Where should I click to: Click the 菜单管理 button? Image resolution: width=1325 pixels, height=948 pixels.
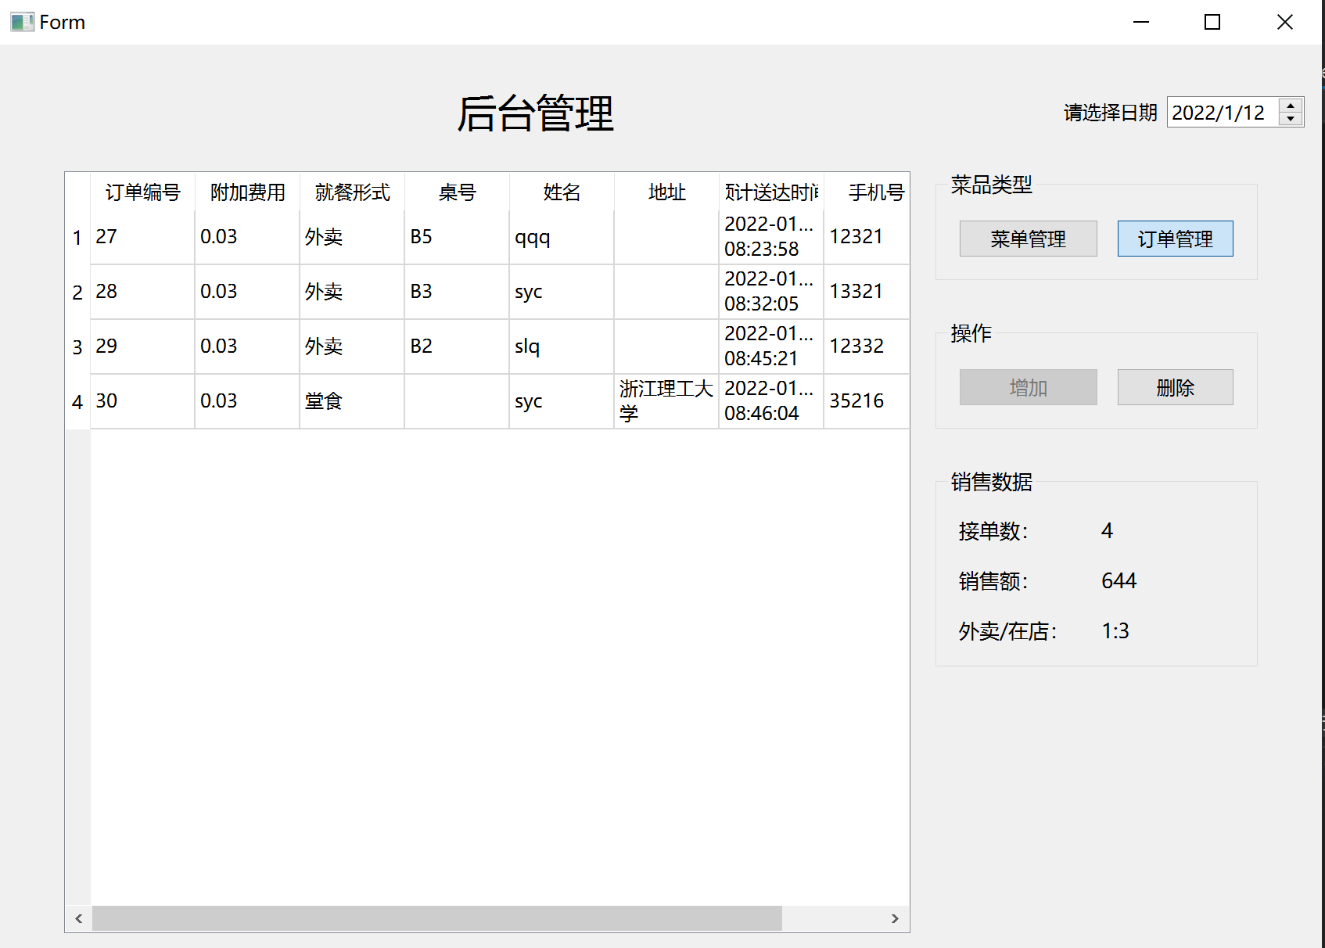click(x=1028, y=239)
